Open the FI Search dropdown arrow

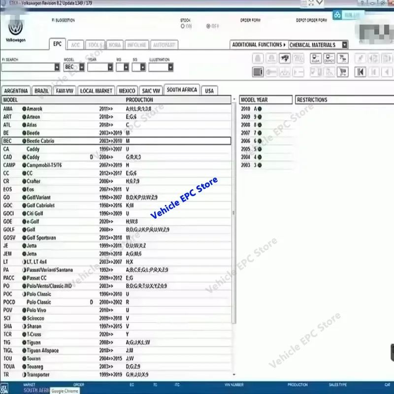[57, 67]
